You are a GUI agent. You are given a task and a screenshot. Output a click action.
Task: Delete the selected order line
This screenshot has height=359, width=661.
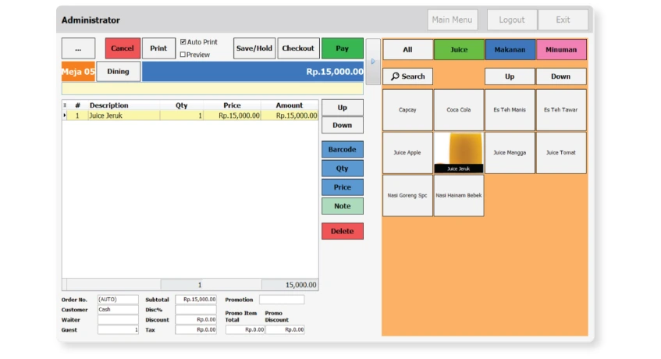pos(343,231)
